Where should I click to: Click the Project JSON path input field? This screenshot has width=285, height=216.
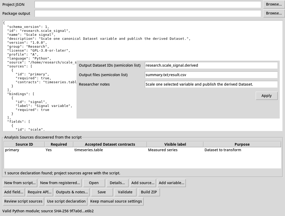[x=148, y=4]
